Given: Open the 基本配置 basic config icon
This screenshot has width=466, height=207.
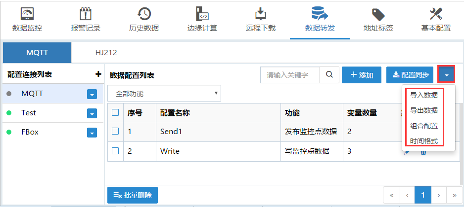Looking at the screenshot, I should 436,14.
